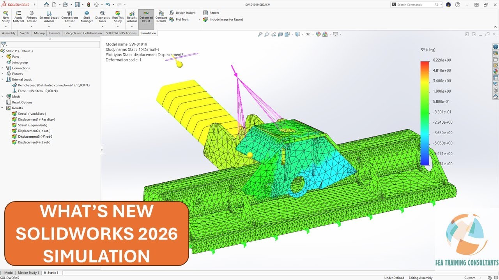Open the Evaluate tab
This screenshot has height=280, width=499.
[x=55, y=33]
